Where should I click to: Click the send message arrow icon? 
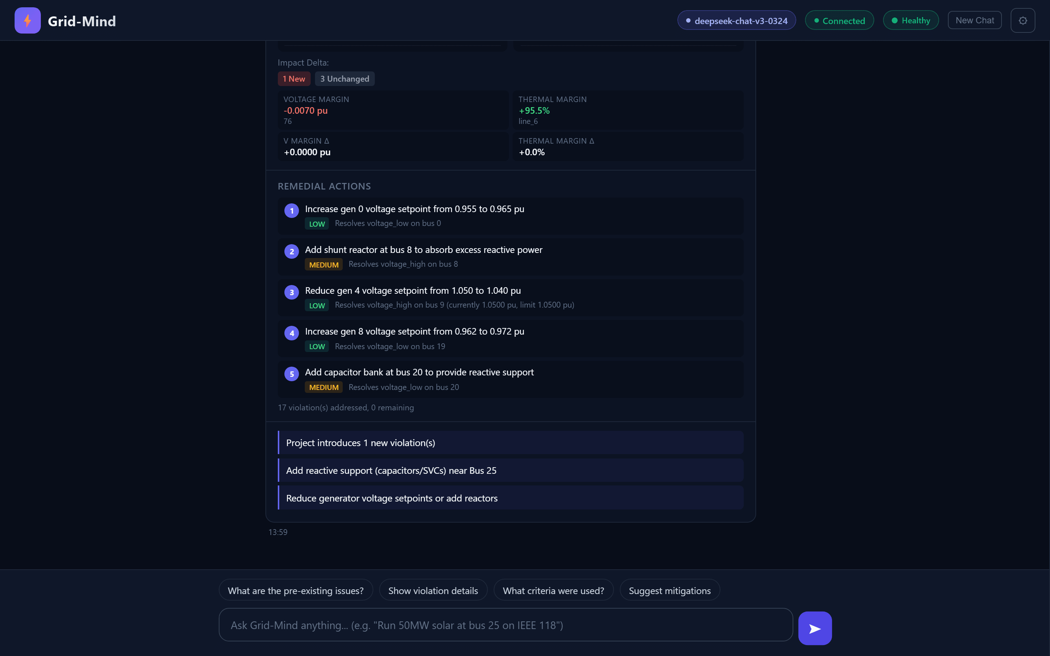point(815,628)
